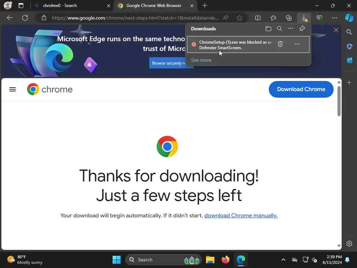Click scrollbar down arrow
The width and height of the screenshot is (357, 268).
339,246
